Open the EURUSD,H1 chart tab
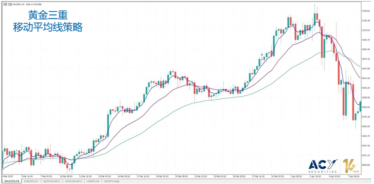Screen dimensions: 374x184 point(31,181)
